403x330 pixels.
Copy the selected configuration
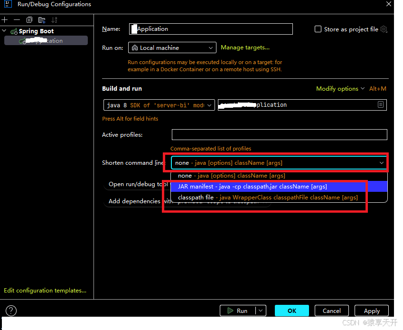click(29, 20)
